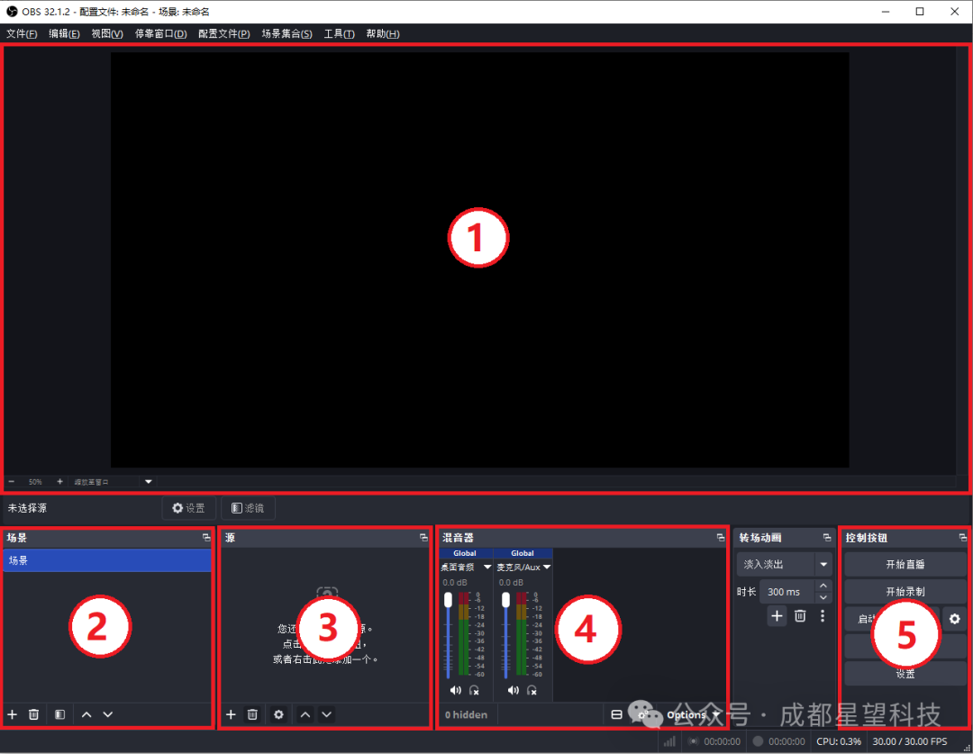This screenshot has width=973, height=754.
Task: Open the mixer Options dropdown
Action: [693, 715]
